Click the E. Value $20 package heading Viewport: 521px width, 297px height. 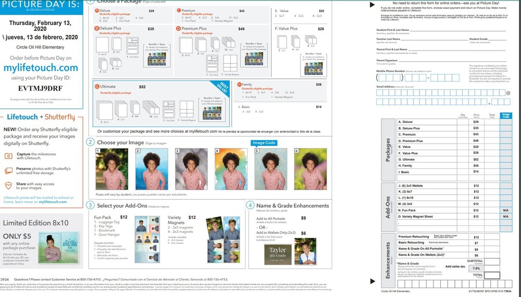coord(300,11)
